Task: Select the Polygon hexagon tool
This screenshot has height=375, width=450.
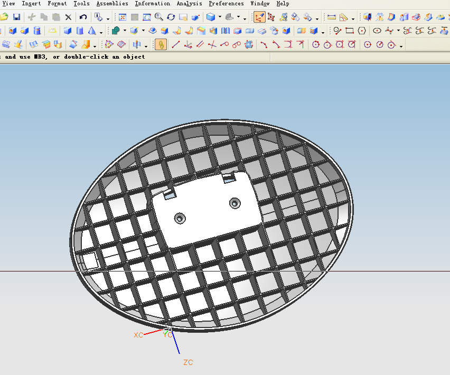Action: pyautogui.click(x=362, y=31)
